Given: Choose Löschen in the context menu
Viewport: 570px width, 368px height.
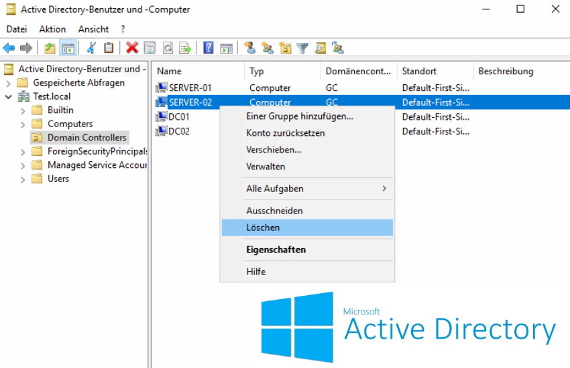Looking at the screenshot, I should coord(307,227).
